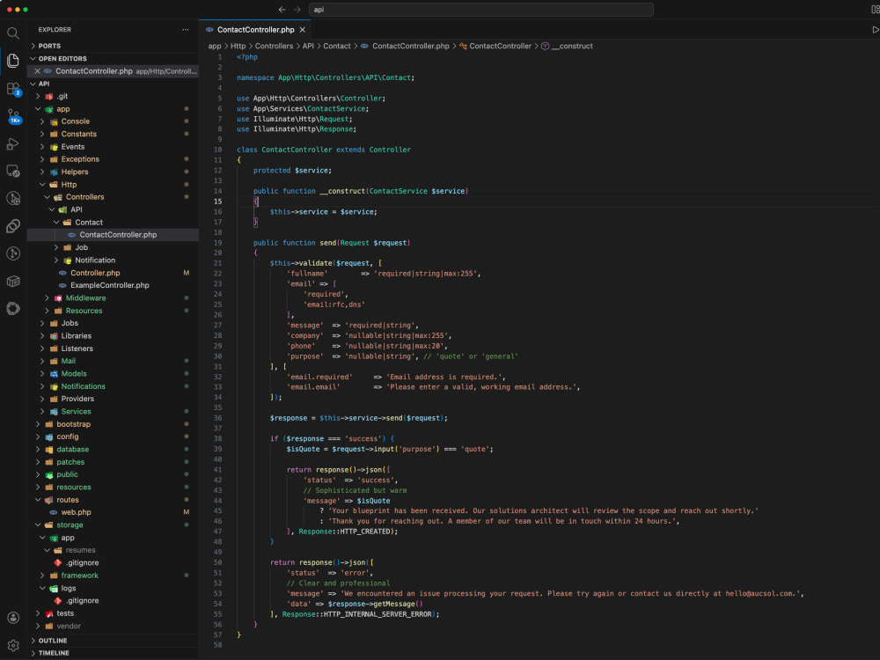
Task: Click '__construct' in the breadcrumb
Action: (x=572, y=46)
